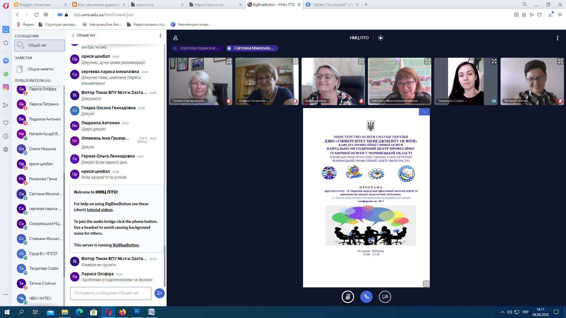566x318 pixels.
Task: Enable webcam sharing
Action: click(x=385, y=297)
